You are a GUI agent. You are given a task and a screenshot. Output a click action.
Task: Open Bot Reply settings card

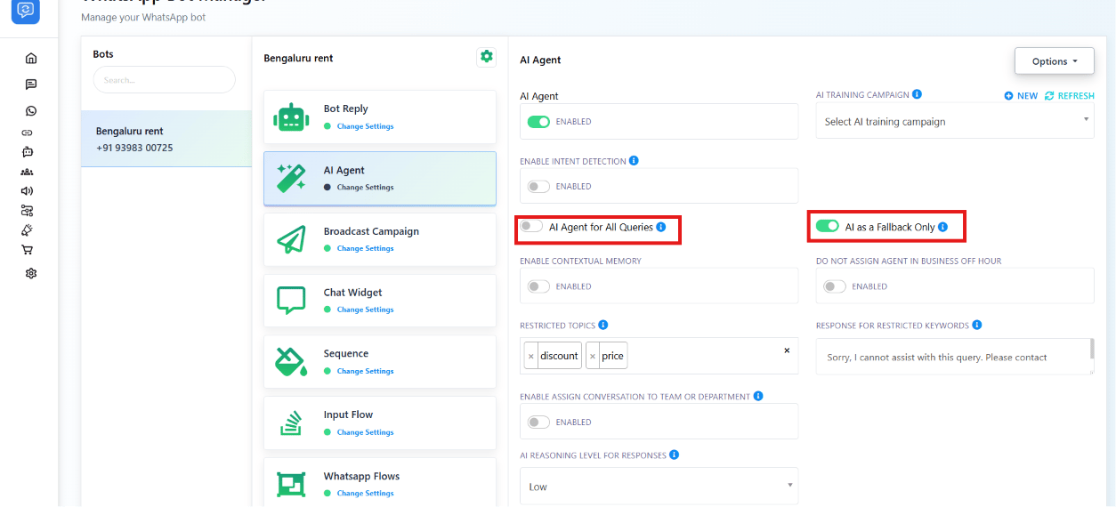(x=380, y=117)
